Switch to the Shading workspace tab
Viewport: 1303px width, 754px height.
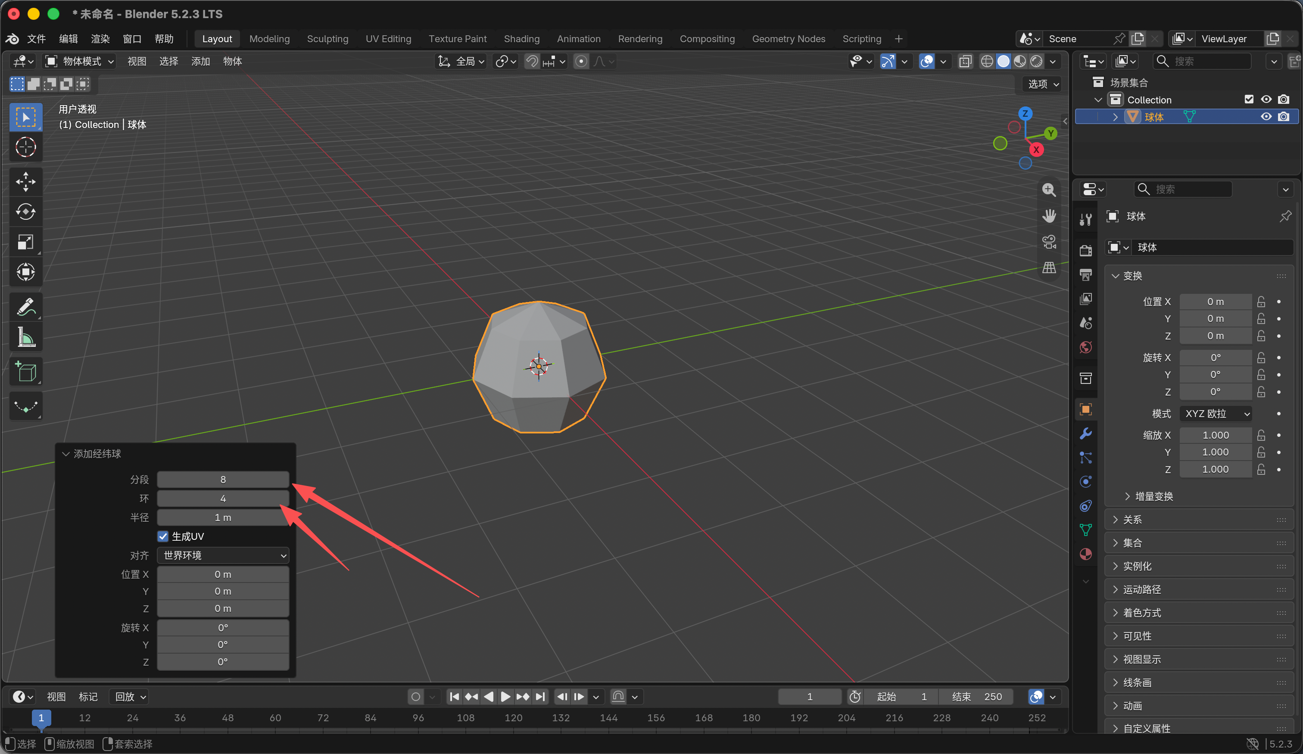tap(521, 39)
